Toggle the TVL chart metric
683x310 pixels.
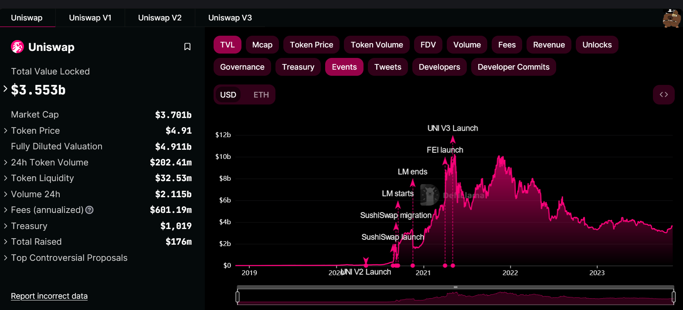[228, 45]
